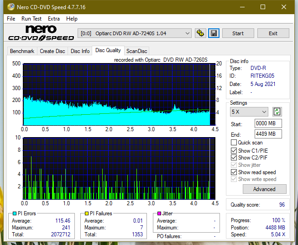The width and height of the screenshot is (298, 245).
Task: Open the Optiarc drive selection dropdown
Action: click(135, 33)
